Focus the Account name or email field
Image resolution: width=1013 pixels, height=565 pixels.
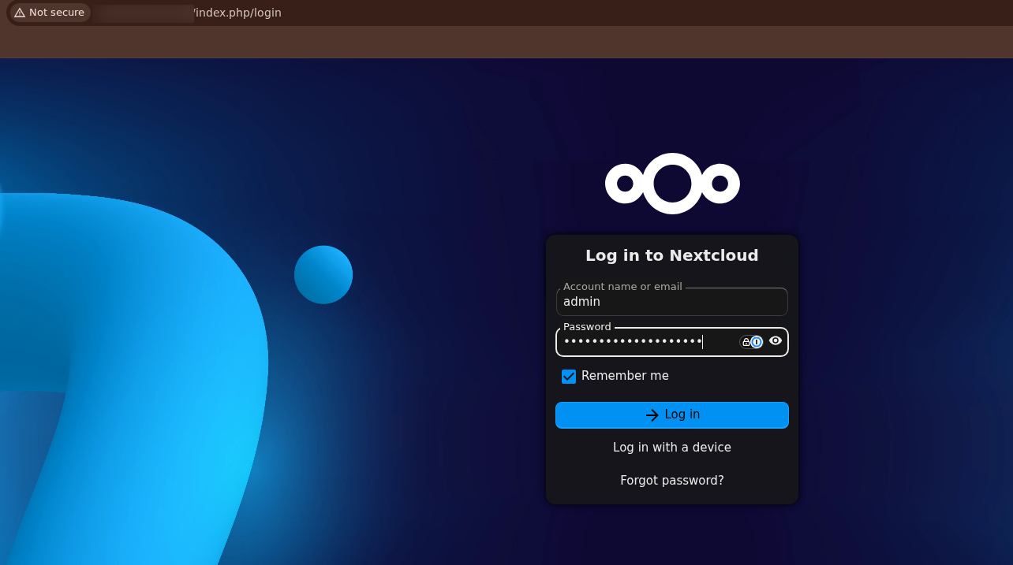[672, 302]
